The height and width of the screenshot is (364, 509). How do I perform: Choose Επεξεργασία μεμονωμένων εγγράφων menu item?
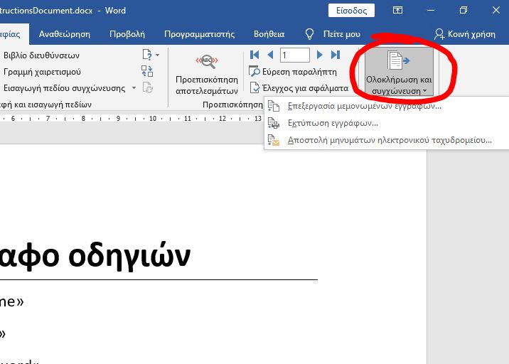click(x=364, y=106)
